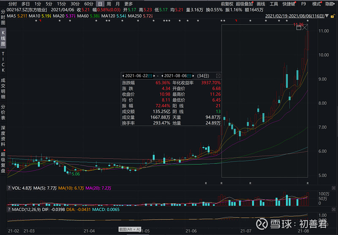Maximize the selection box using square icon
The height and width of the screenshot is (235, 338).
click(x=299, y=28)
